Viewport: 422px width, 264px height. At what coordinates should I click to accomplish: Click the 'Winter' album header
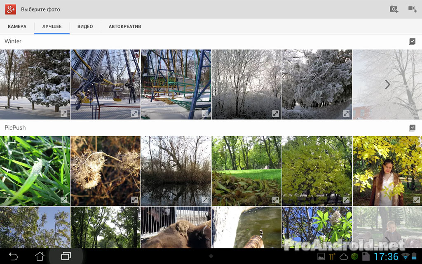13,41
